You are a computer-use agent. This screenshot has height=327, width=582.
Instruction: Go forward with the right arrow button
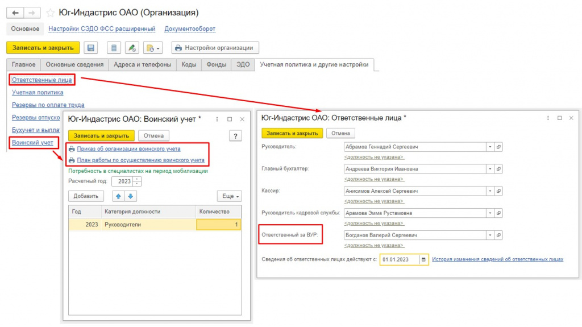(x=32, y=13)
